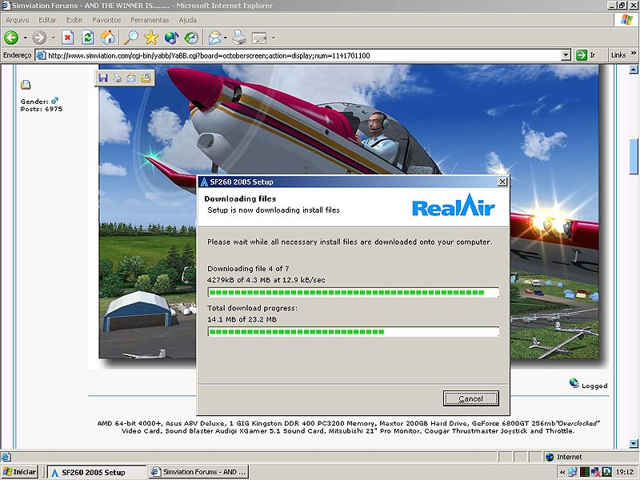Click the Back navigation arrow

point(11,37)
